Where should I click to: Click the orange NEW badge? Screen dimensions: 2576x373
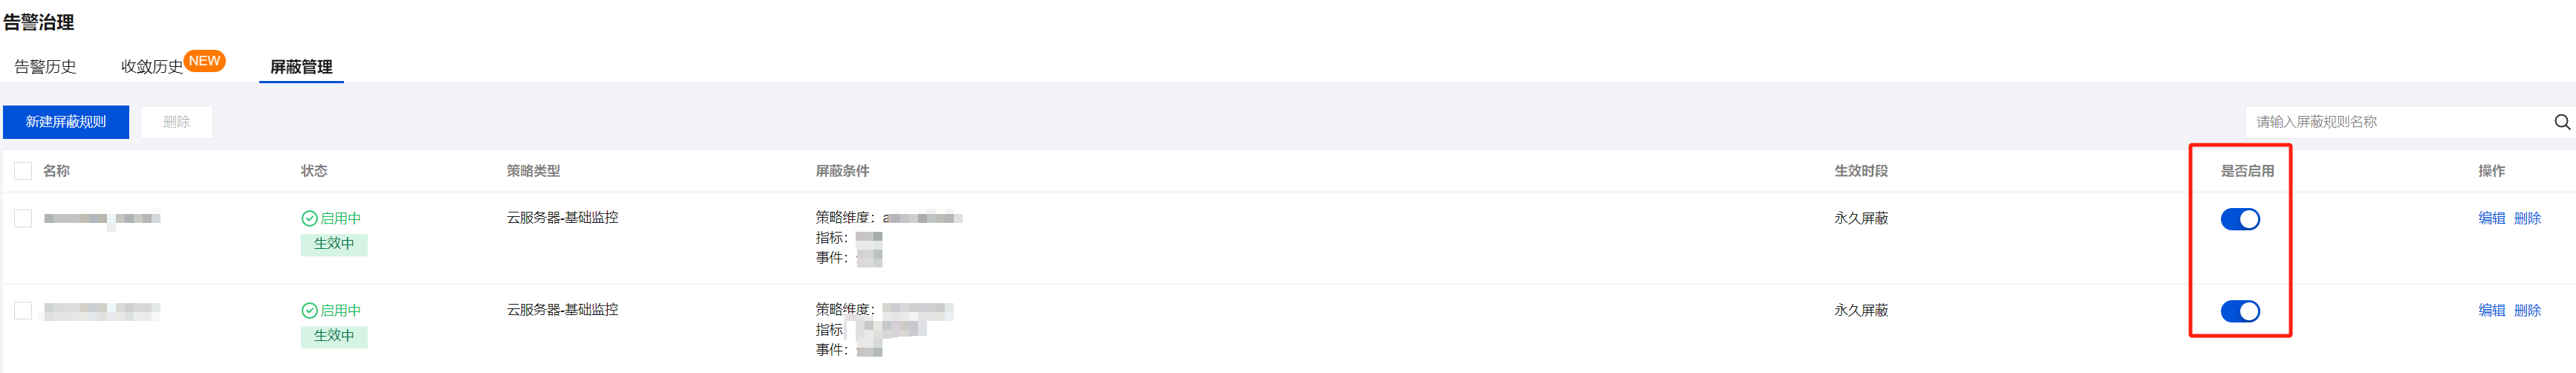coord(205,61)
